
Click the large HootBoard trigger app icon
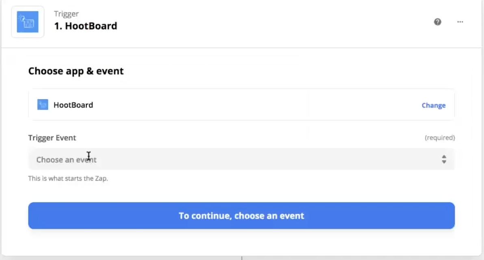(28, 22)
